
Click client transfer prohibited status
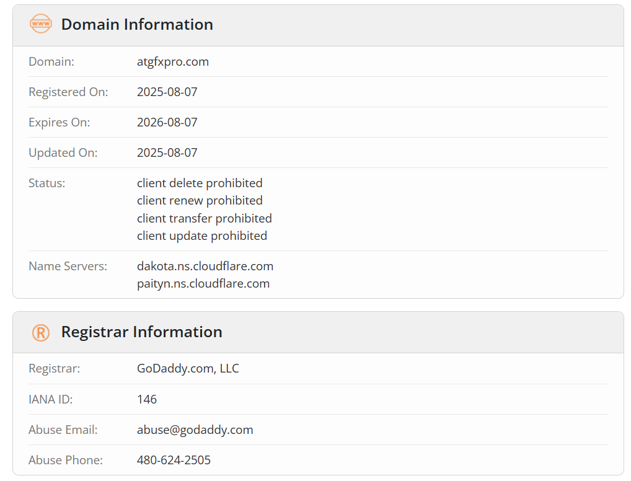(205, 218)
